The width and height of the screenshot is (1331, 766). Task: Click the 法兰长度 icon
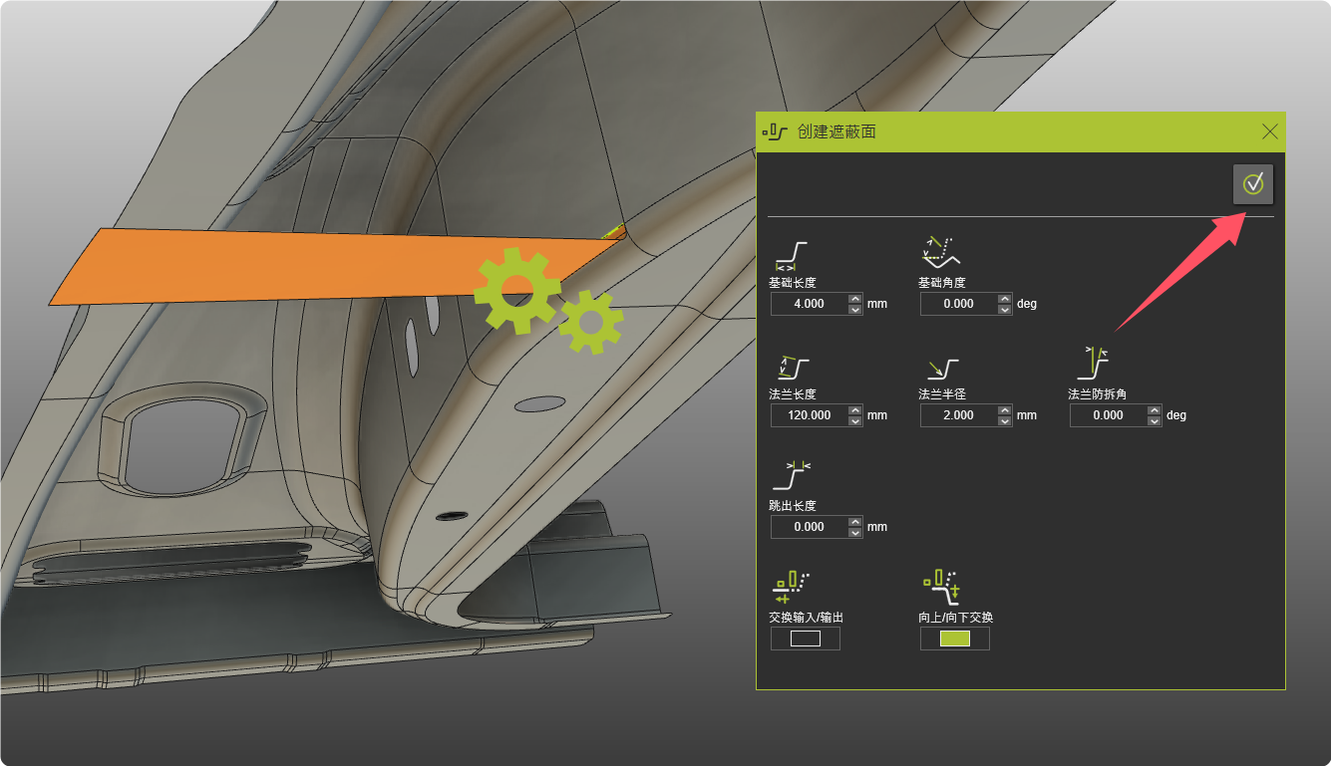(793, 368)
